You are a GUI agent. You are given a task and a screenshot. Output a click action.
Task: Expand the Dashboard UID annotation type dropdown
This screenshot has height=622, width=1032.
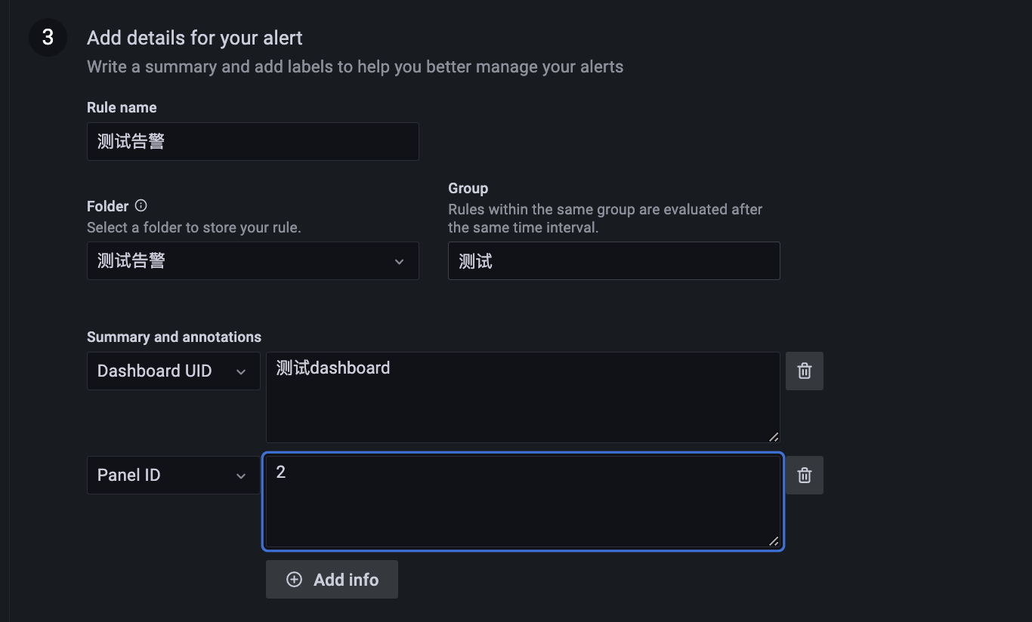pyautogui.click(x=173, y=371)
